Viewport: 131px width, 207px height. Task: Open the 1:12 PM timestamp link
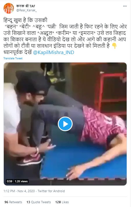coord(9,191)
